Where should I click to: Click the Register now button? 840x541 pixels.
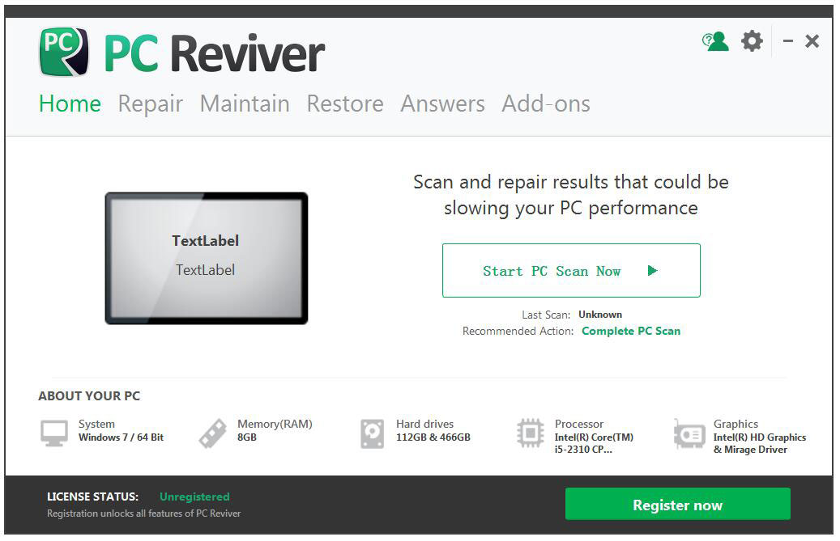pos(677,504)
